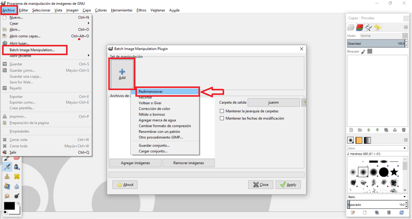The height and width of the screenshot is (219, 412).
Task: Delete the layer with trash icon
Action: click(404, 130)
